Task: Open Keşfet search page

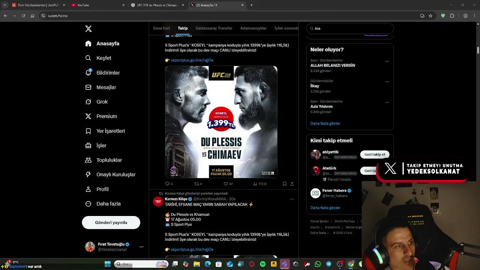Action: pyautogui.click(x=98, y=58)
